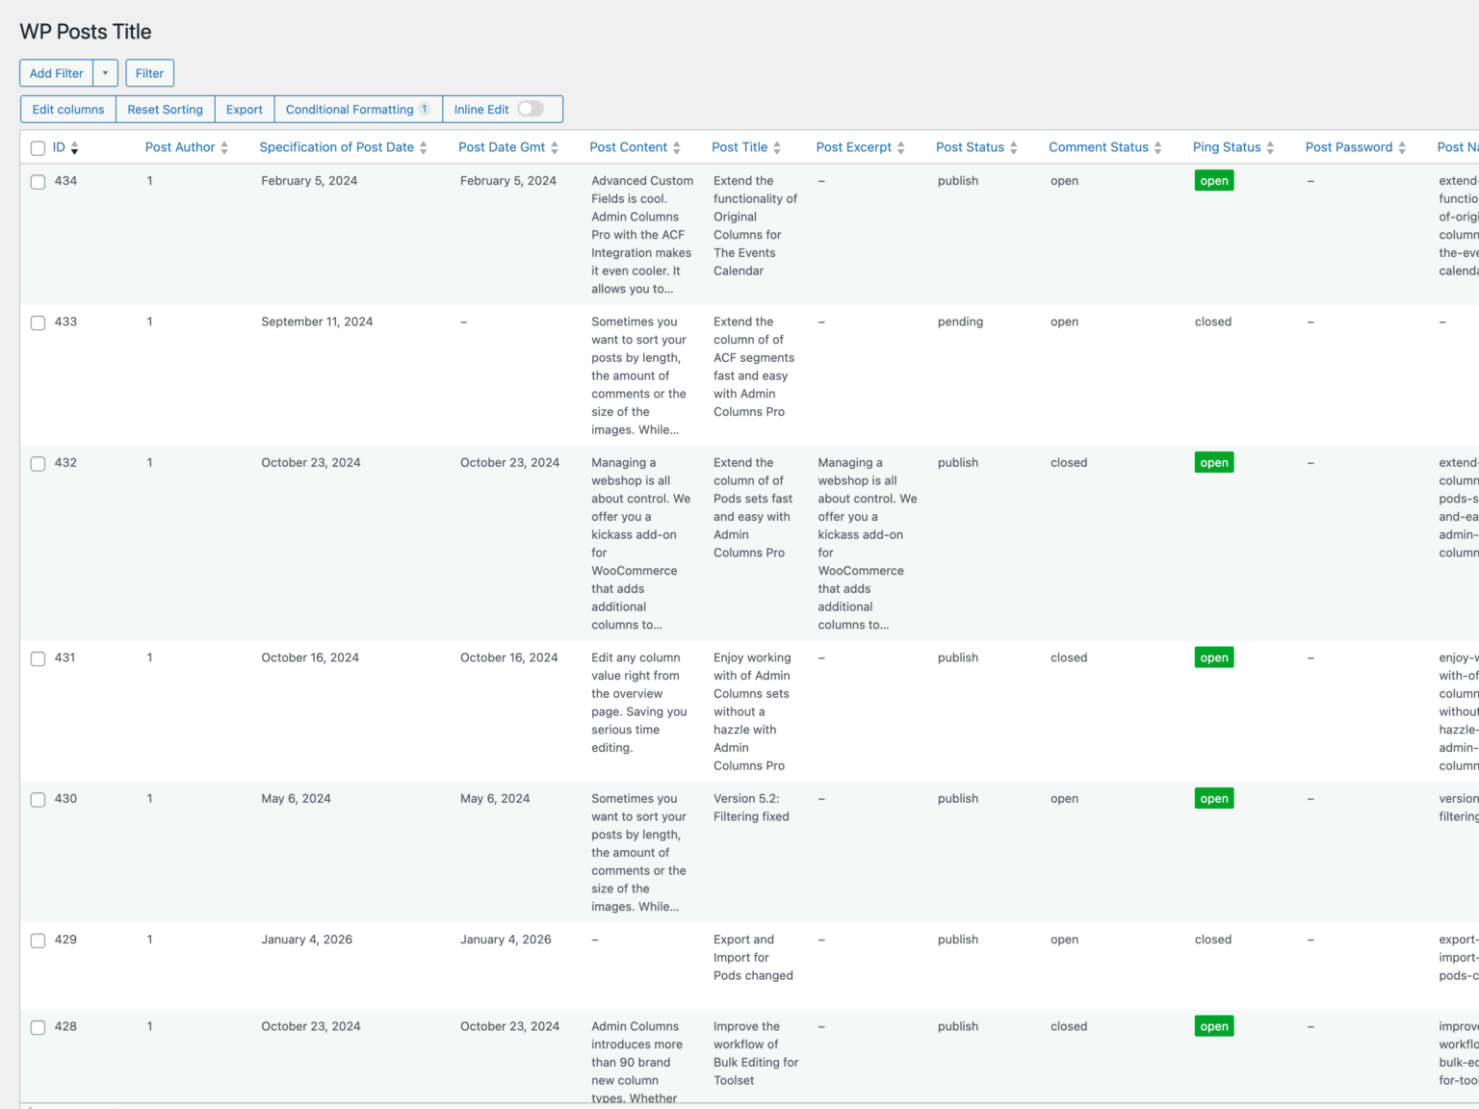This screenshot has width=1479, height=1109.
Task: Select the checkbox for post 434
Action: point(38,181)
